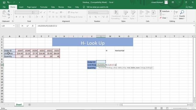Switch to the Data tab
Screen dimensions: 196x110
point(53,7)
